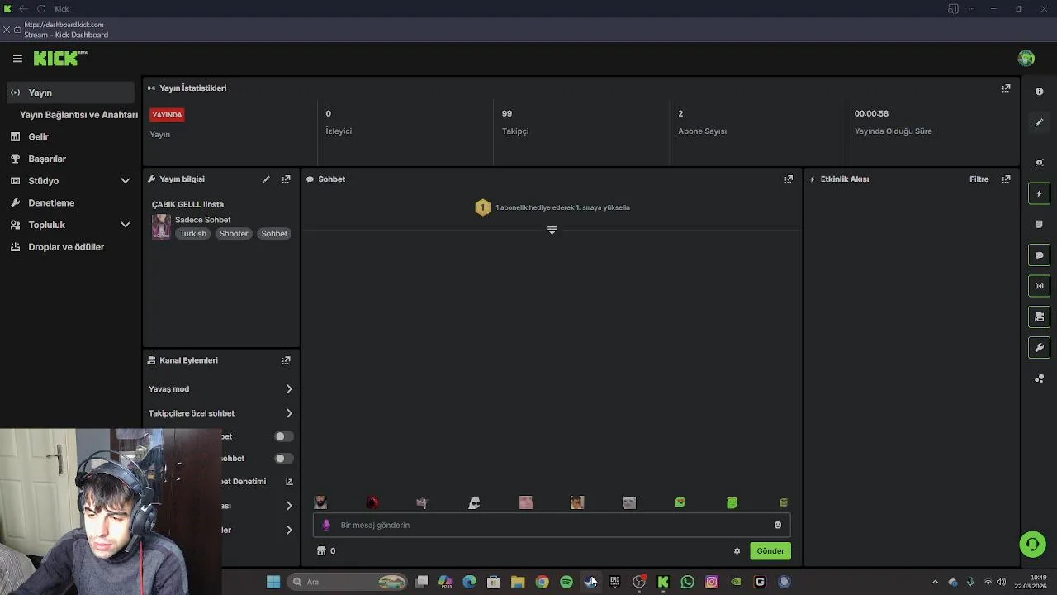The height and width of the screenshot is (595, 1057).
Task: Click the Turkish tag
Action: tap(193, 234)
